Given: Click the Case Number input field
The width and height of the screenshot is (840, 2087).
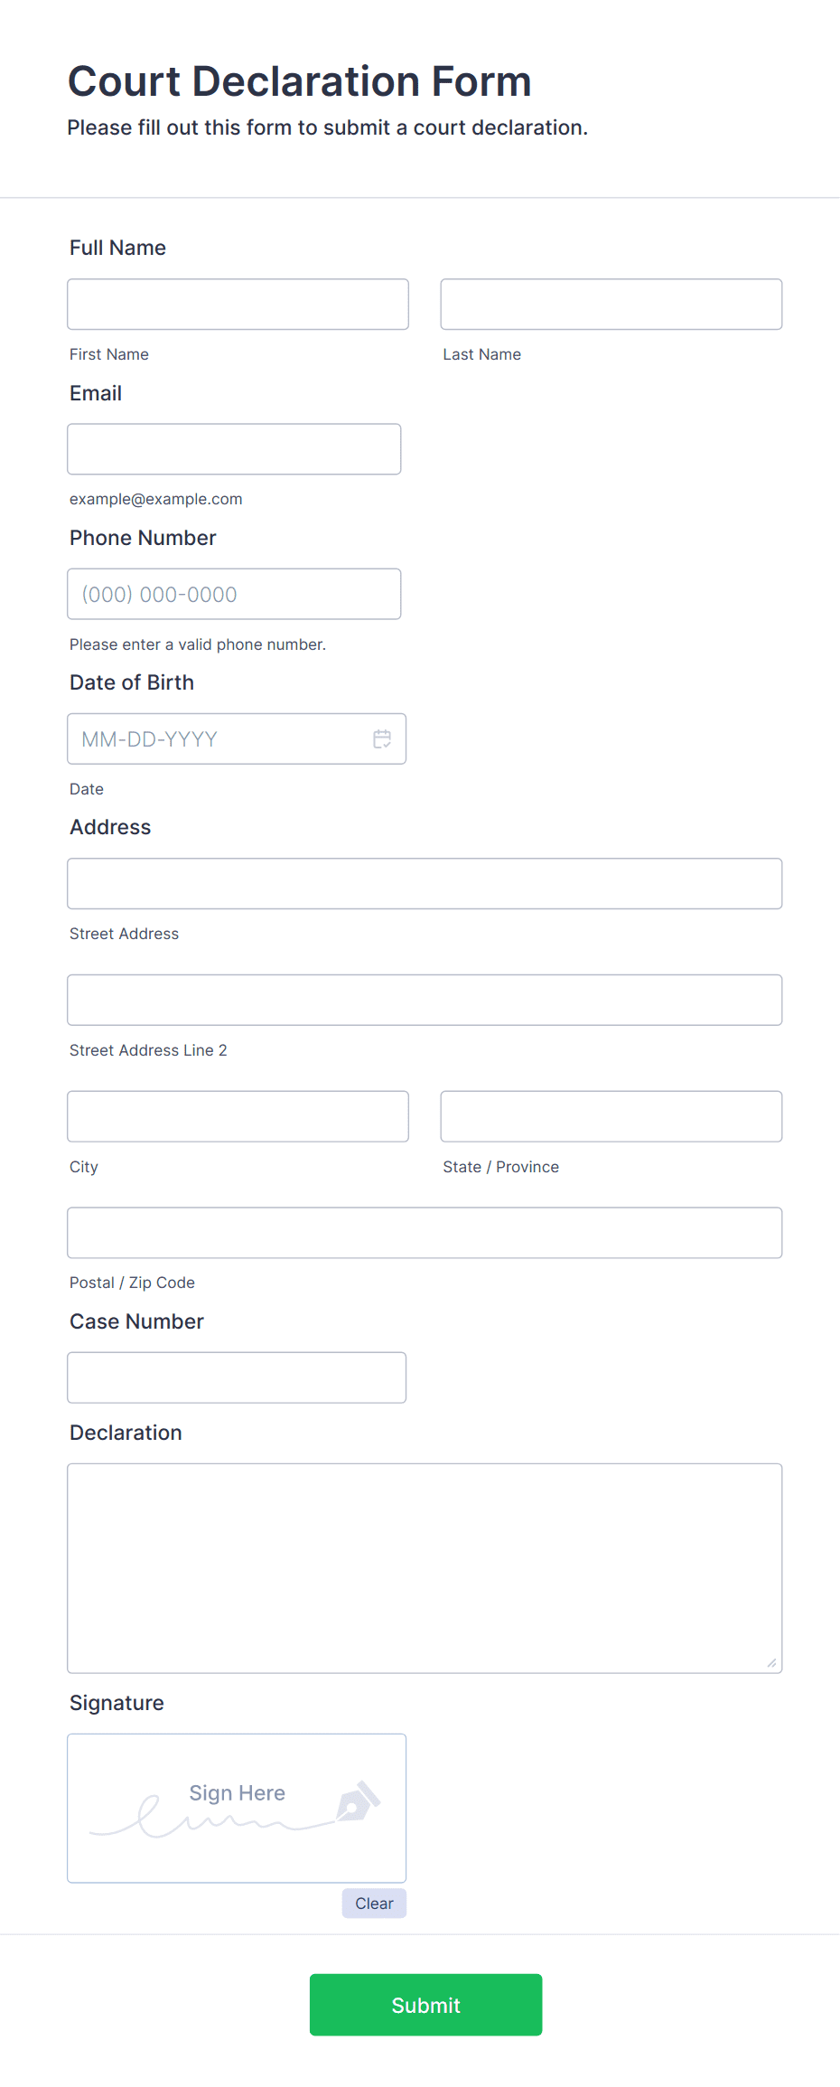Looking at the screenshot, I should click(237, 1377).
